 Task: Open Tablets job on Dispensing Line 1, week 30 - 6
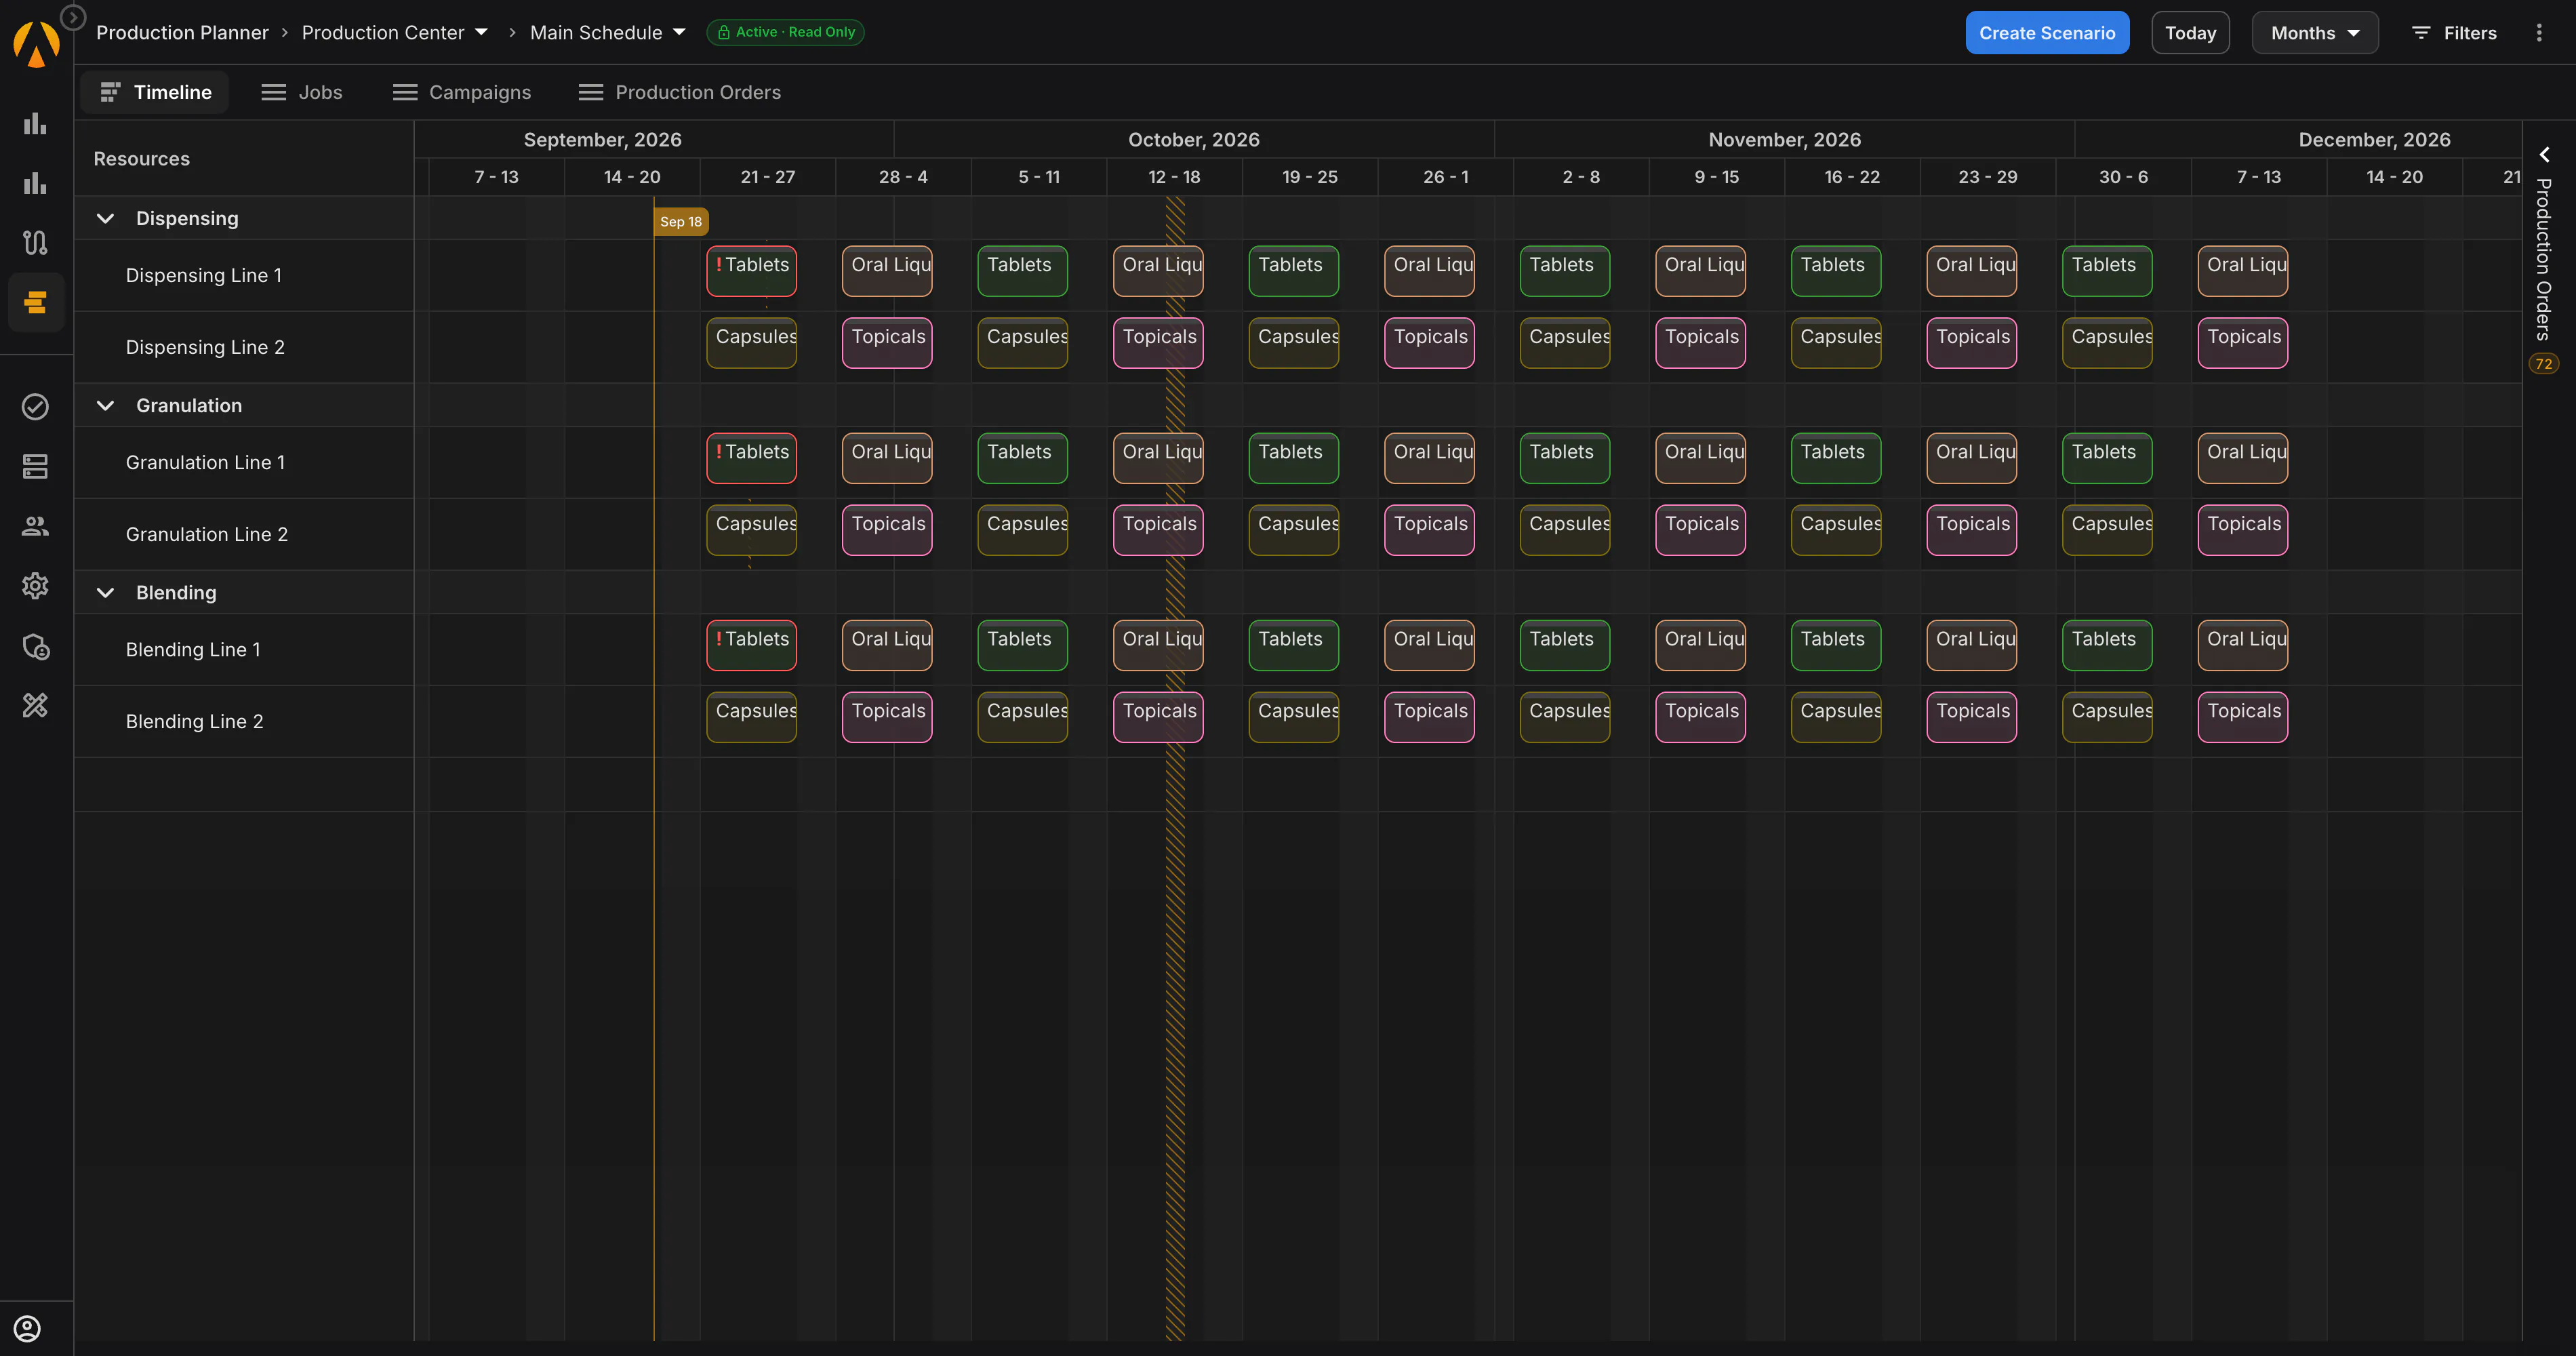coord(2107,271)
